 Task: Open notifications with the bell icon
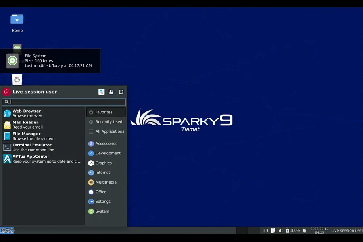(304, 230)
